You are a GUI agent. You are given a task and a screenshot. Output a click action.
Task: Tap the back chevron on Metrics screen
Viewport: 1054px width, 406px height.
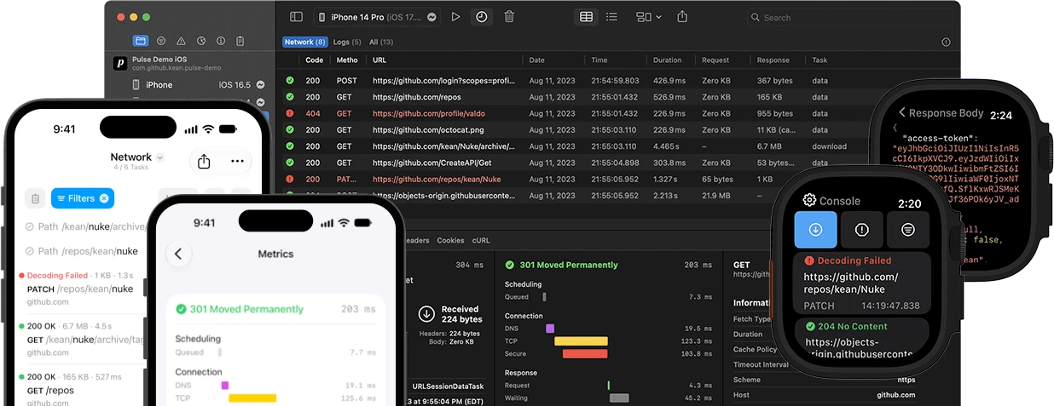click(178, 254)
